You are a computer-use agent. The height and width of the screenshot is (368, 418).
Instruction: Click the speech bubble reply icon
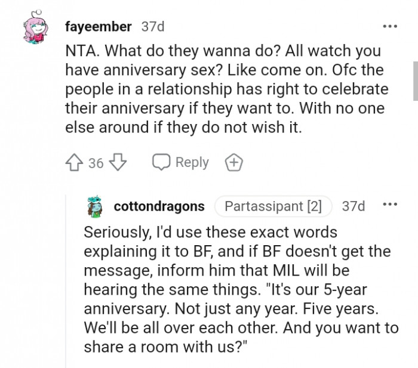161,163
